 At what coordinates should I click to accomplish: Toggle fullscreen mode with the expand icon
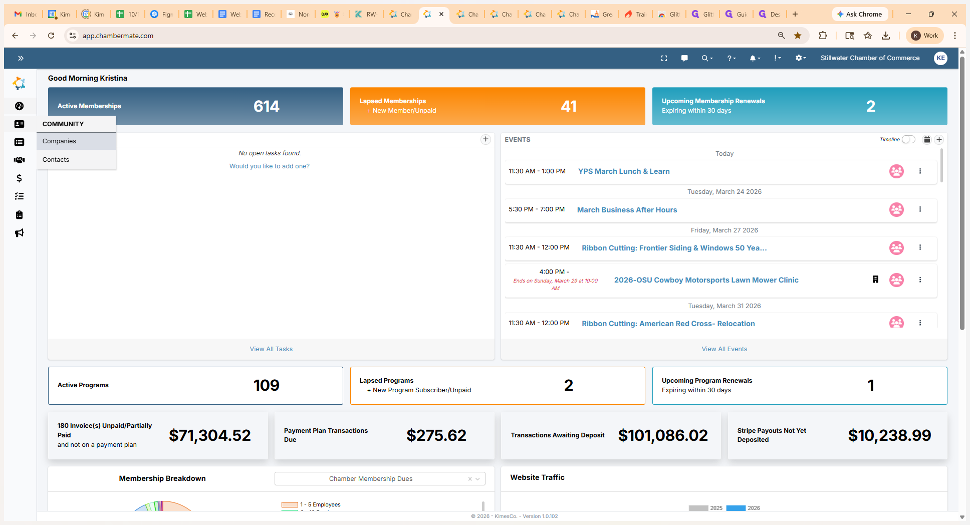pyautogui.click(x=664, y=58)
